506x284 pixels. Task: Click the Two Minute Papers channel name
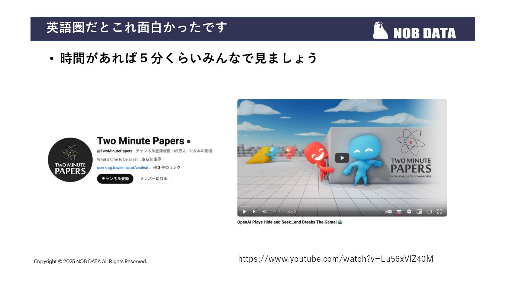click(x=141, y=141)
